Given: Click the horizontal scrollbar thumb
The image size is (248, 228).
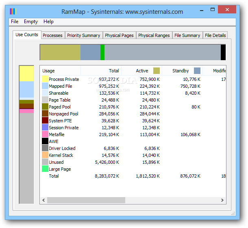Looking at the screenshot, I should 86,200.
